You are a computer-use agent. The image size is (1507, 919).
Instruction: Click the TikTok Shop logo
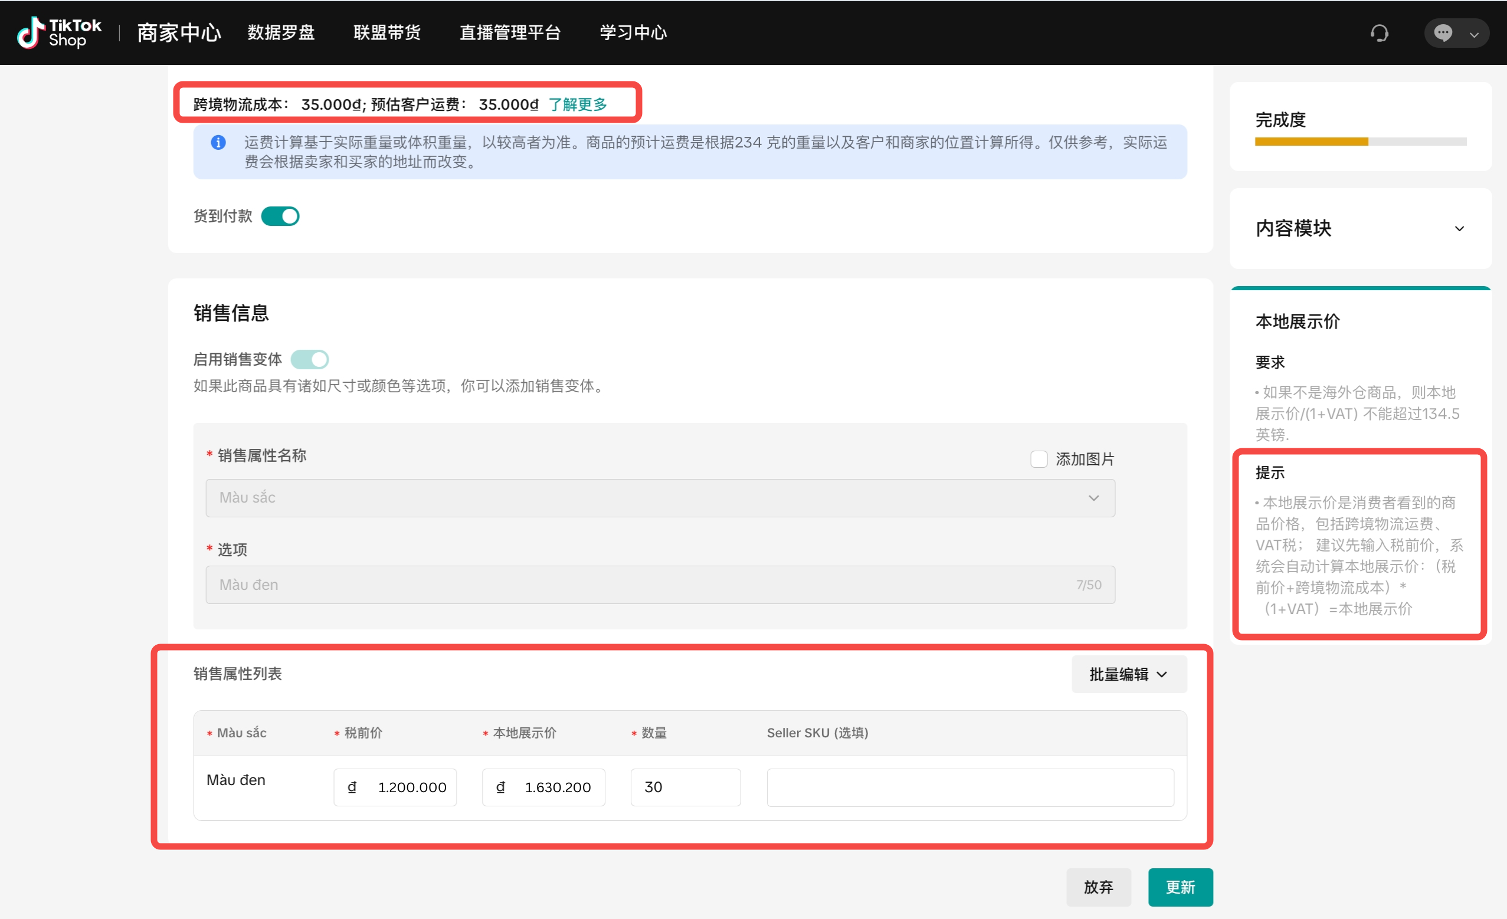coord(59,32)
